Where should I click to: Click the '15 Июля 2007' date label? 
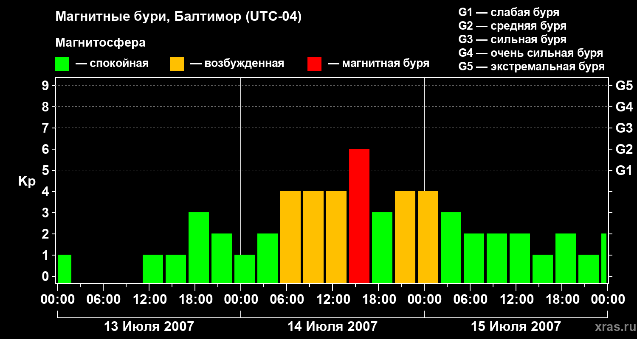(516, 326)
